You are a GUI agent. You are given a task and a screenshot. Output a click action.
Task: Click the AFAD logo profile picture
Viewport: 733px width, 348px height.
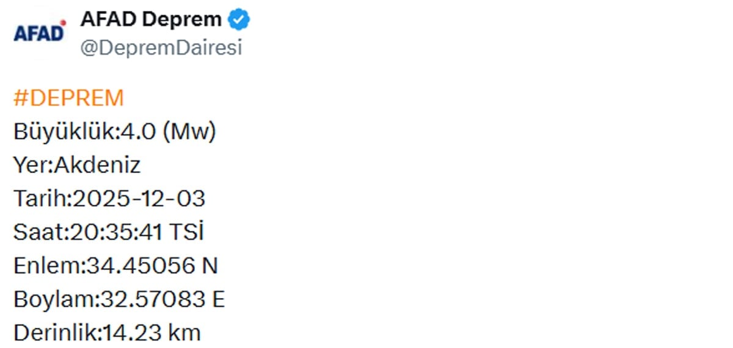pos(39,32)
